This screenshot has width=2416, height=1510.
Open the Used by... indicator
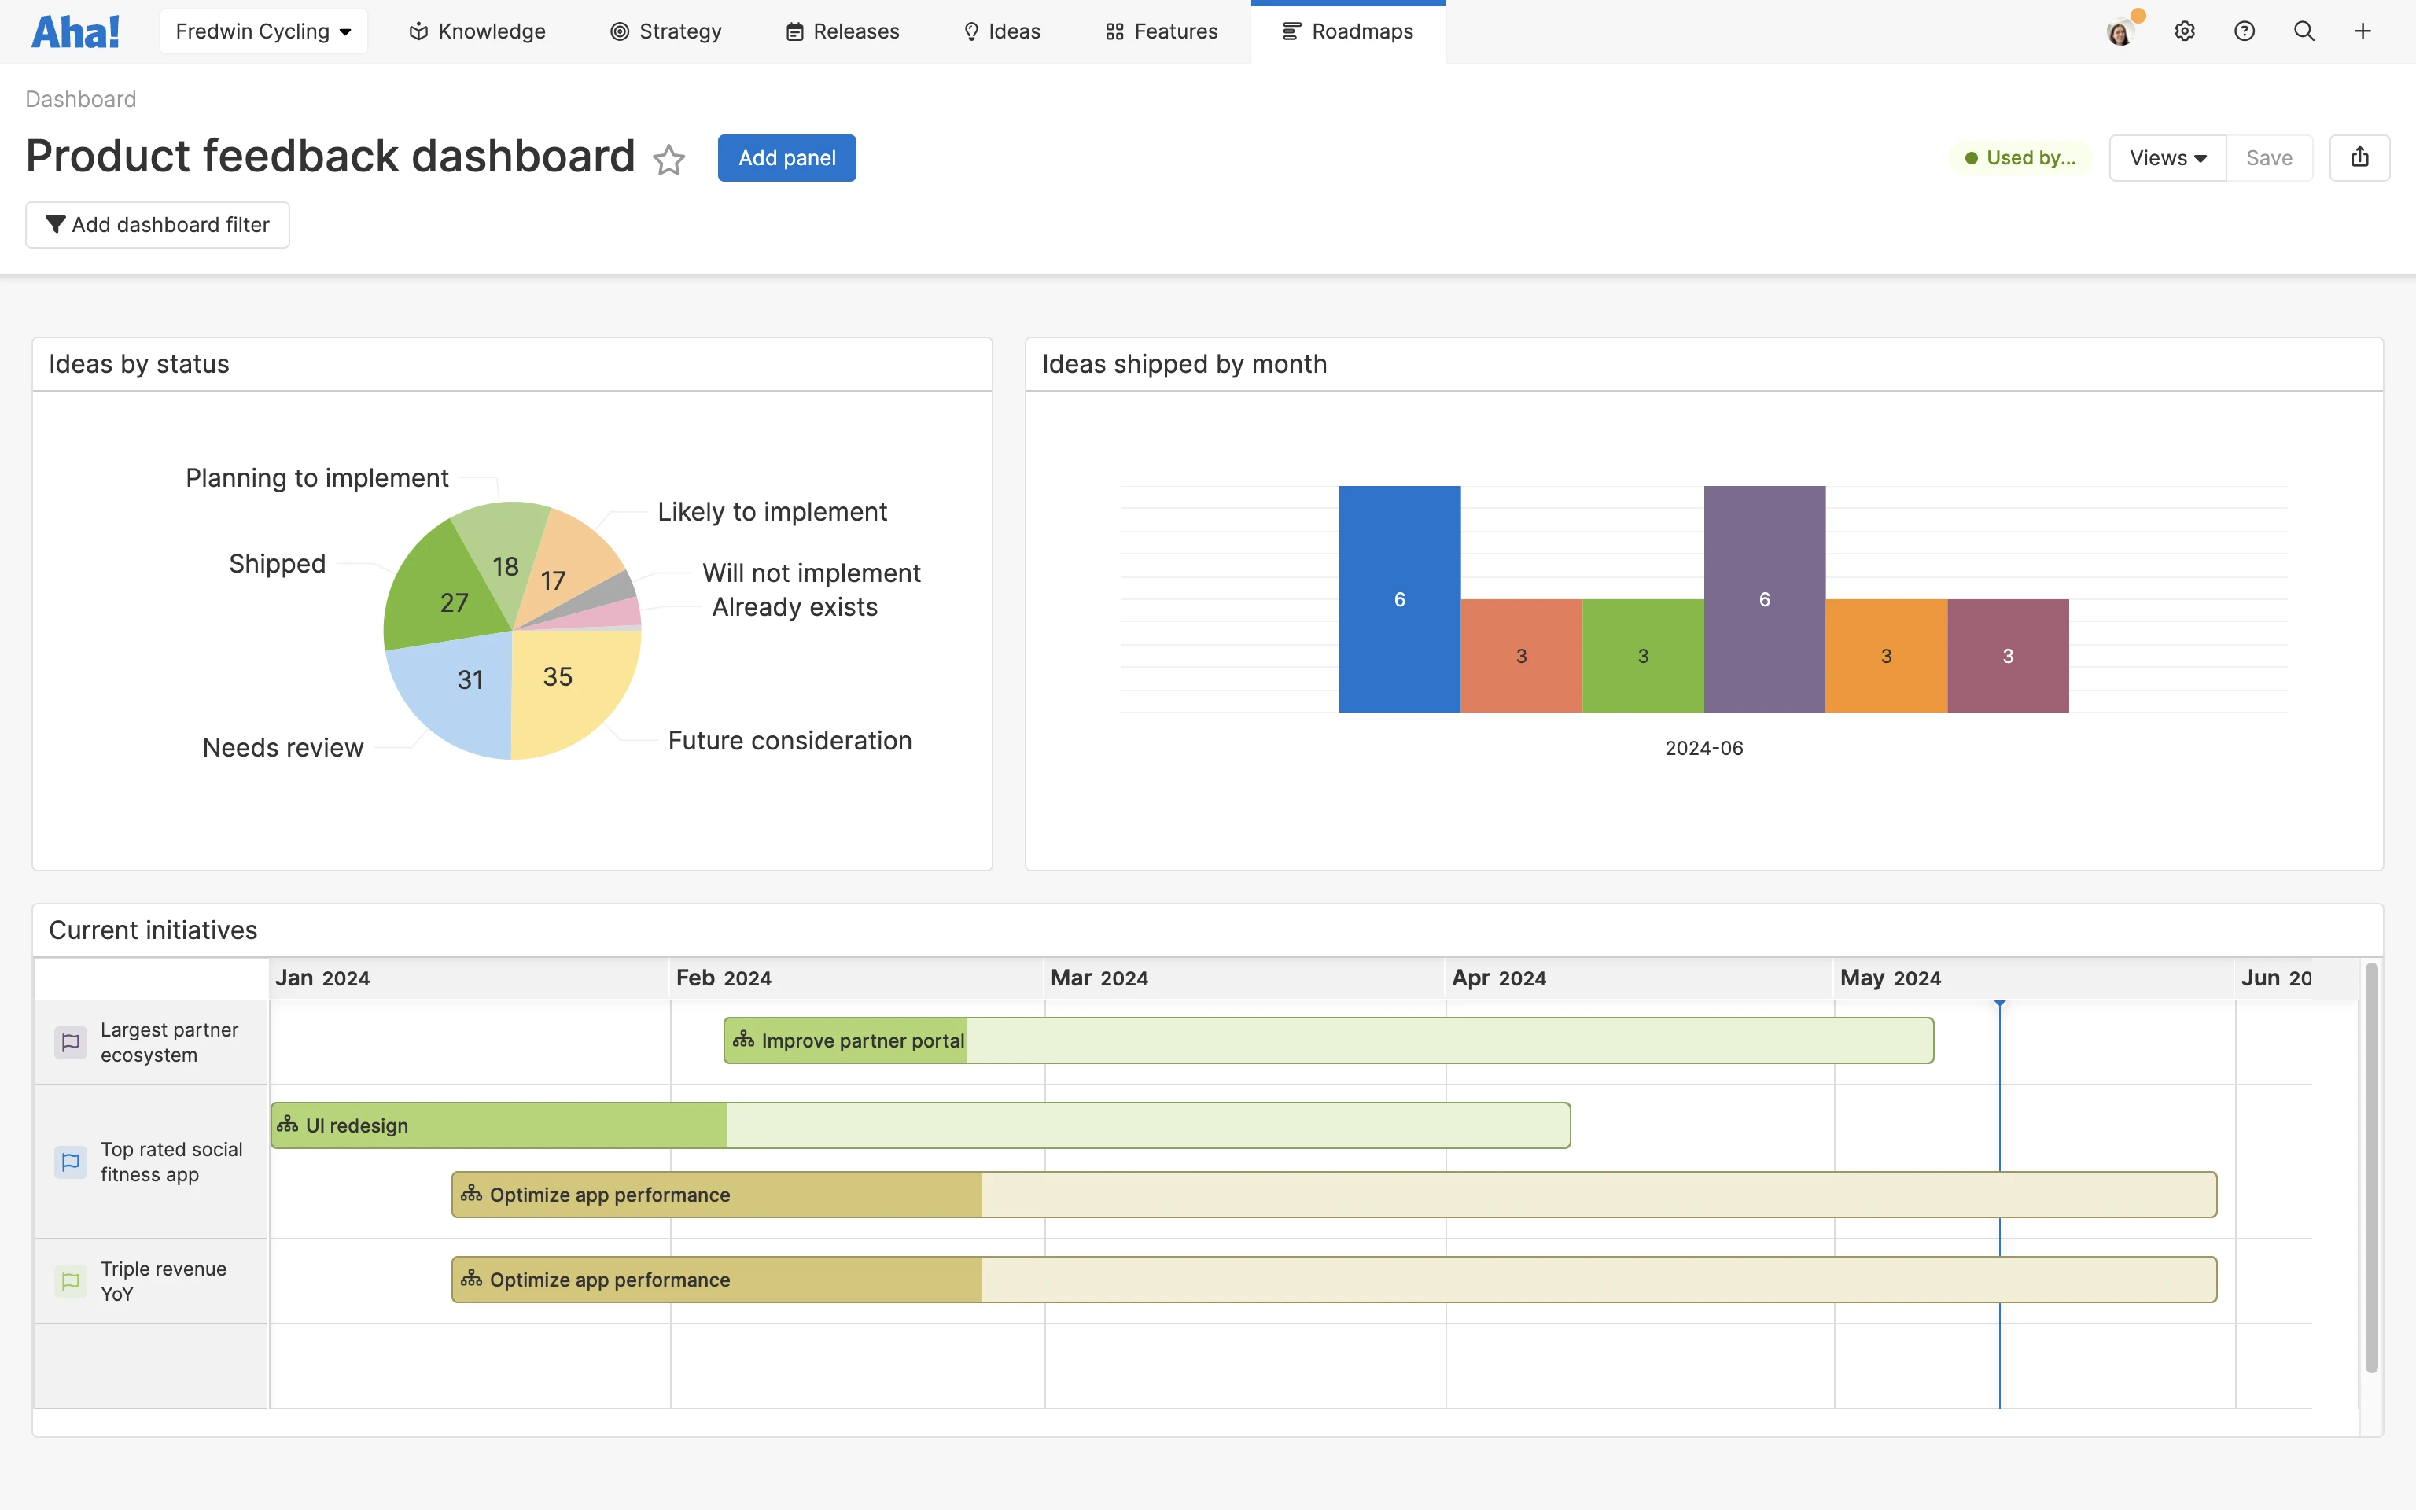pyautogui.click(x=2020, y=158)
